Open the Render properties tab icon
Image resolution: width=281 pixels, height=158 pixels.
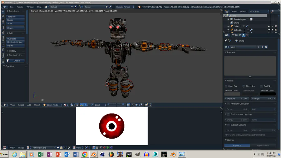point(233,35)
